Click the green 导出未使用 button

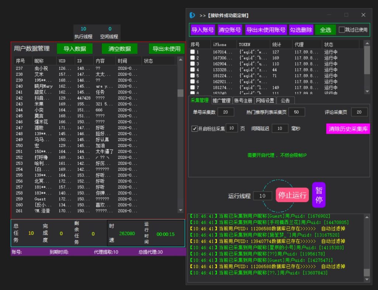click(166, 49)
